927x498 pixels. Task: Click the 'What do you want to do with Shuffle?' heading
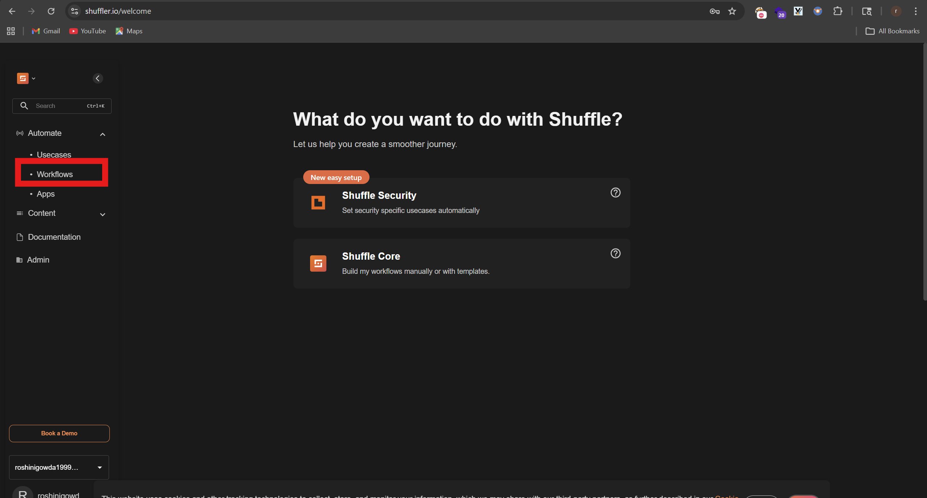pos(458,119)
